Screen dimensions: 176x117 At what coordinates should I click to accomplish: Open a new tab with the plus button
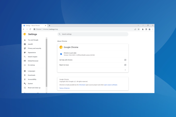point(49,26)
